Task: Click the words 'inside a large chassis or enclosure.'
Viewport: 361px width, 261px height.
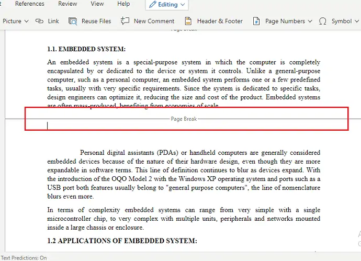Action: coord(96,228)
